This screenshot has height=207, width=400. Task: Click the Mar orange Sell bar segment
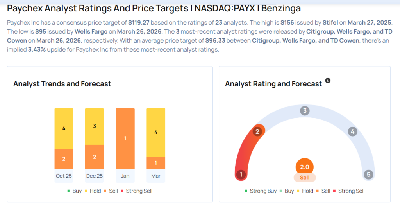[156, 163]
